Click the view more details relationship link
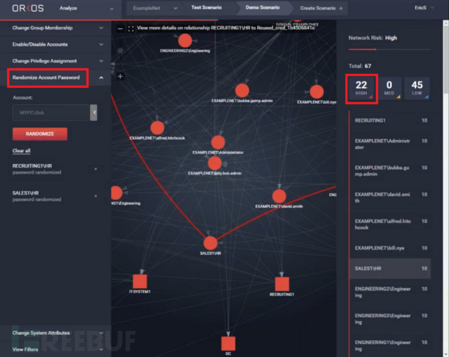 coord(226,28)
